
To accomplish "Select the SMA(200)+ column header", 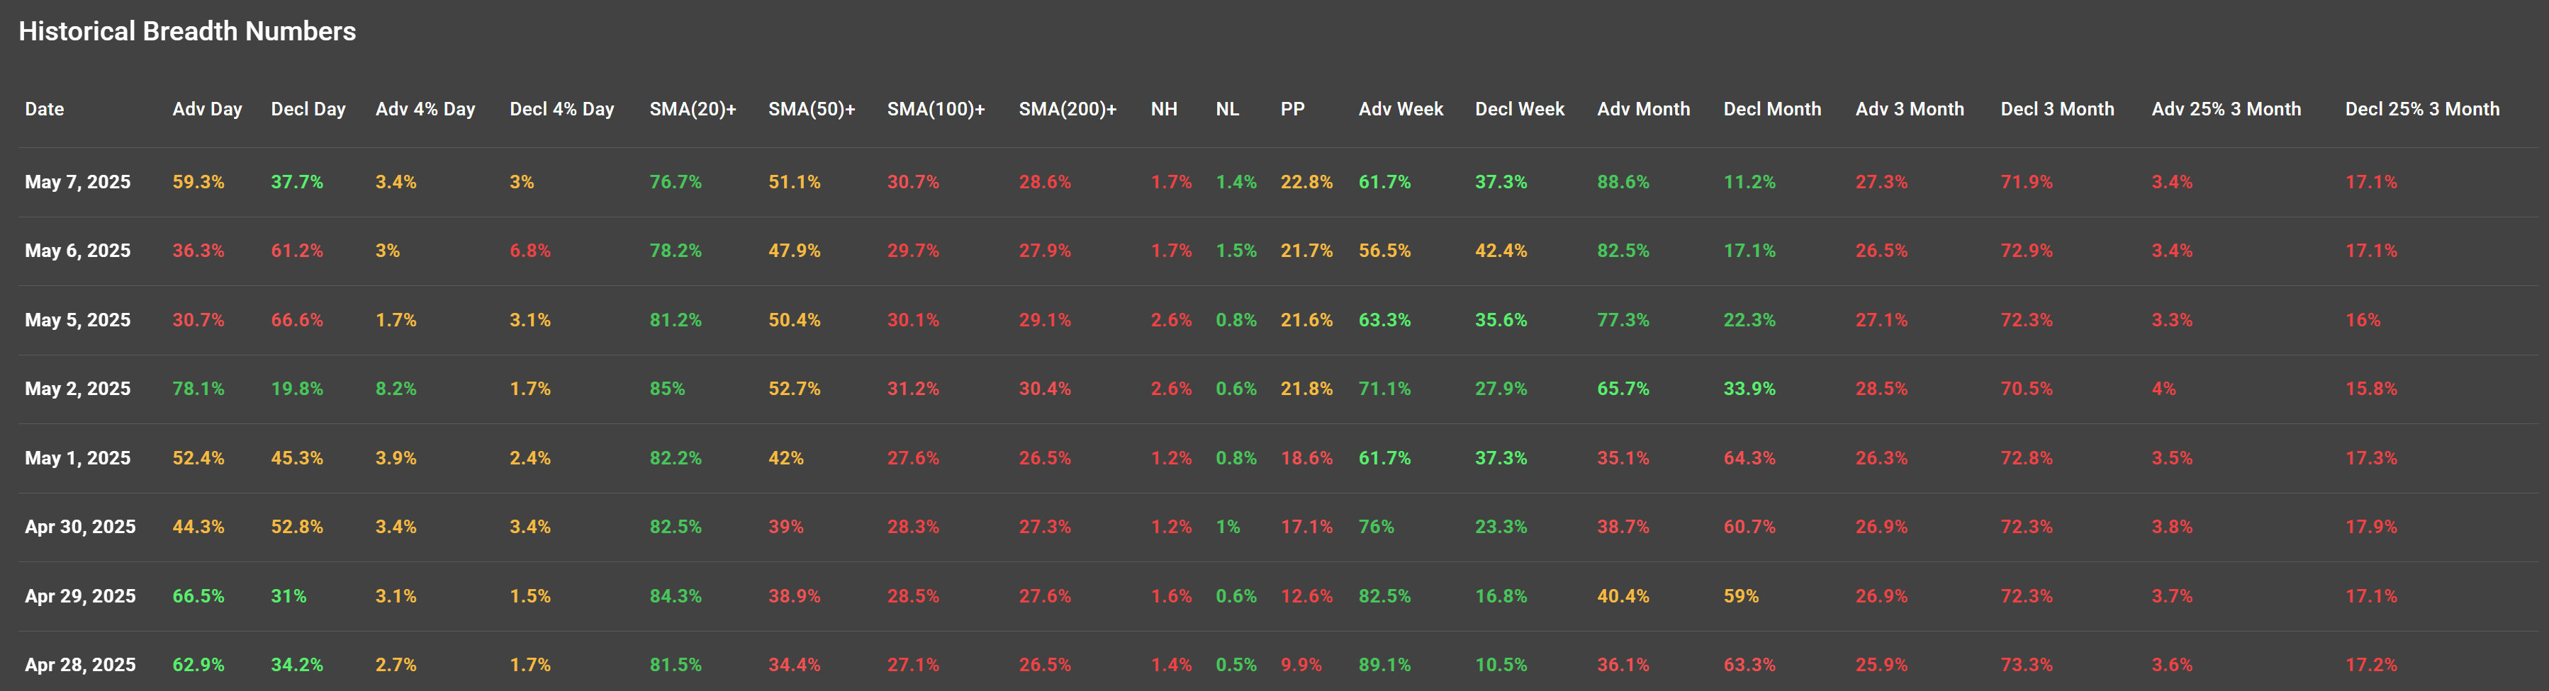I will click(x=1067, y=109).
